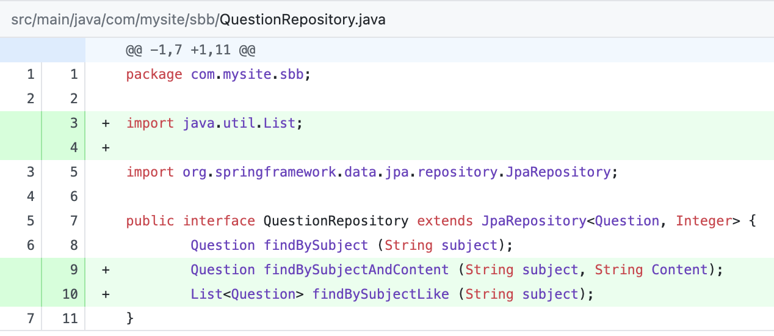Viewport: 774px width, 336px height.
Task: Click old line number 5
Action: 31,221
